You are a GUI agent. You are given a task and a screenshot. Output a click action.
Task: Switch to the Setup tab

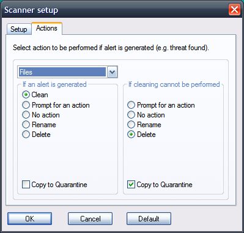click(19, 29)
